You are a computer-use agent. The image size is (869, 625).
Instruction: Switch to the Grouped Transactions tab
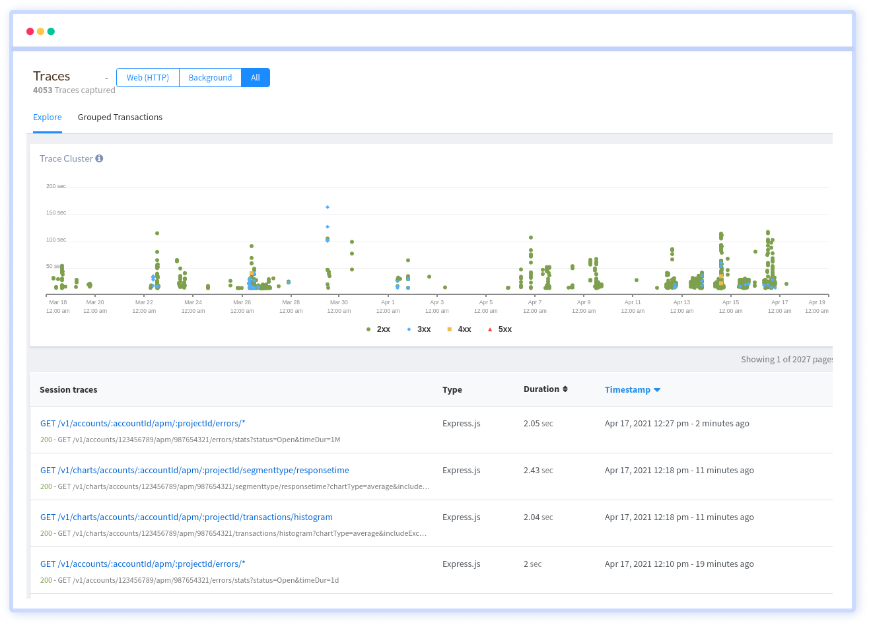point(120,117)
